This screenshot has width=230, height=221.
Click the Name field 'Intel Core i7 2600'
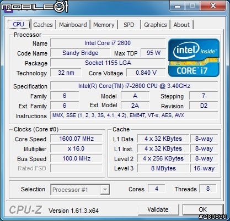[x=108, y=43]
